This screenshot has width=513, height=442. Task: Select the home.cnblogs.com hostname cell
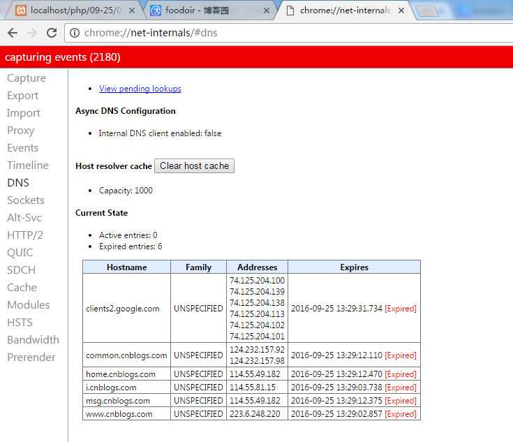[126, 374]
